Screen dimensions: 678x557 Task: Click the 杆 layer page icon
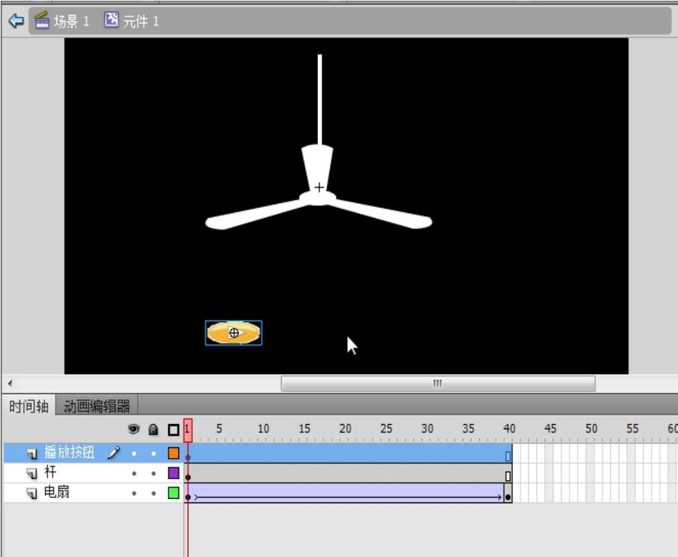point(33,473)
